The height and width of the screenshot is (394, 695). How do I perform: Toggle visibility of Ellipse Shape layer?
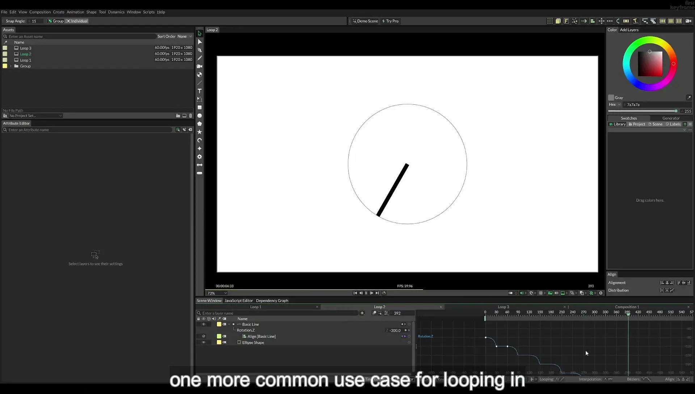tap(203, 343)
